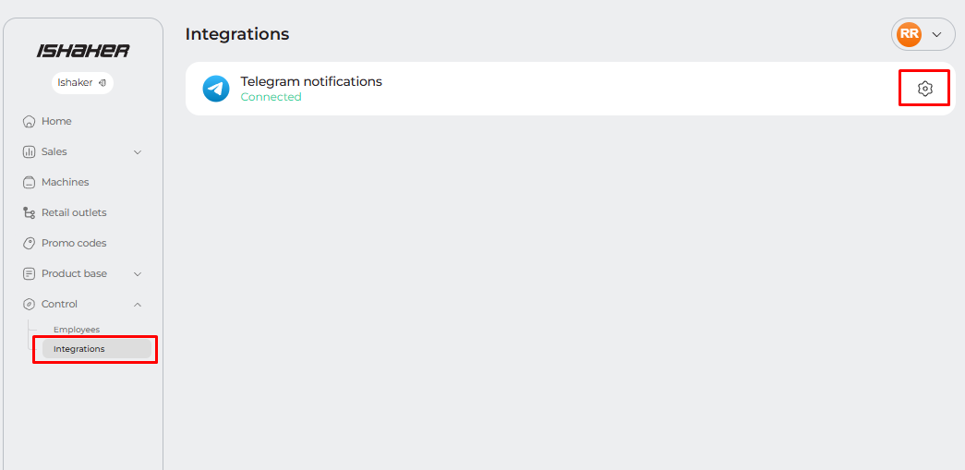Click the Telegram notifications title

pyautogui.click(x=311, y=81)
